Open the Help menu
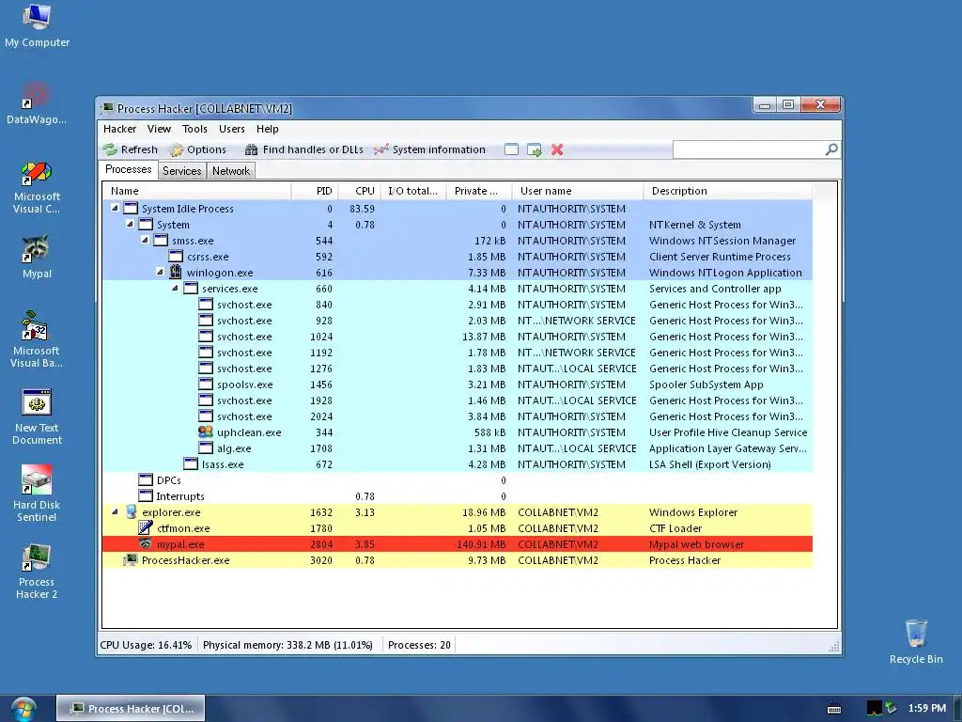The image size is (962, 722). [x=268, y=129]
